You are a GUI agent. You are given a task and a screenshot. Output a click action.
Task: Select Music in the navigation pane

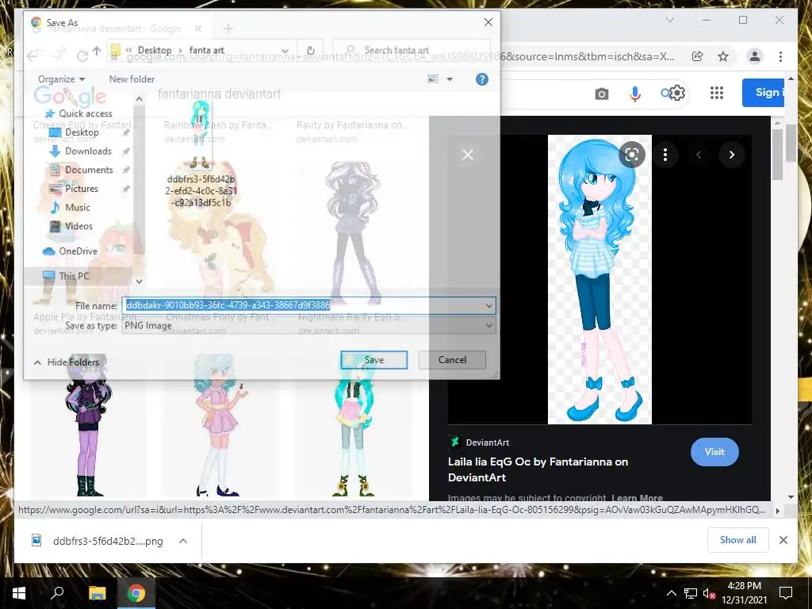coord(77,207)
